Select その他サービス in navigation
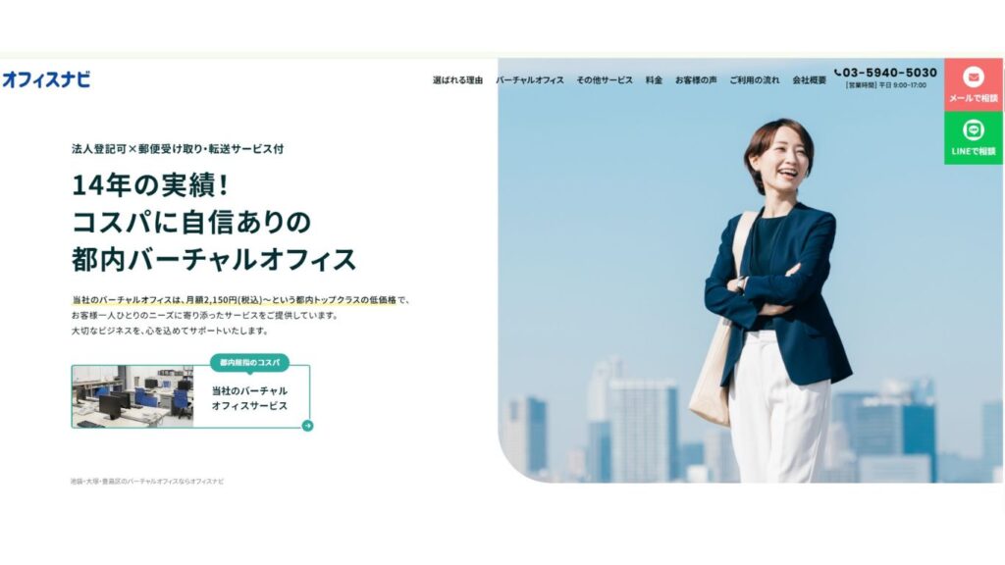The image size is (1005, 565). click(605, 80)
